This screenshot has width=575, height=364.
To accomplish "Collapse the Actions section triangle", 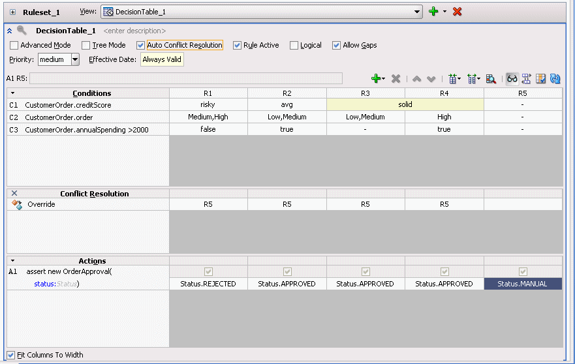I will click(x=13, y=261).
